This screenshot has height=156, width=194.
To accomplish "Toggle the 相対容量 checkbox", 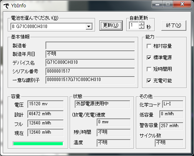I will point(149,46).
